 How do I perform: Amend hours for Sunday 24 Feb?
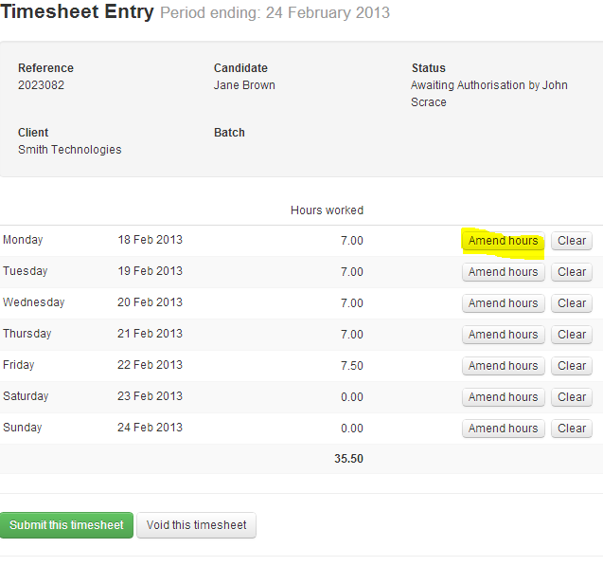coord(503,429)
